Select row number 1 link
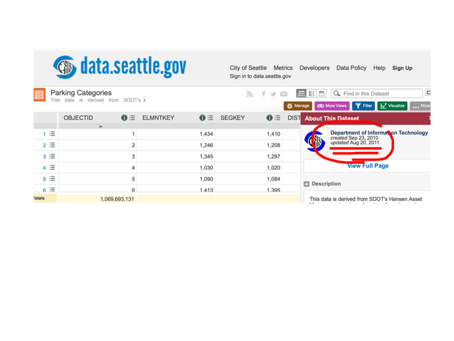This screenshot has width=454, height=341. pos(44,134)
